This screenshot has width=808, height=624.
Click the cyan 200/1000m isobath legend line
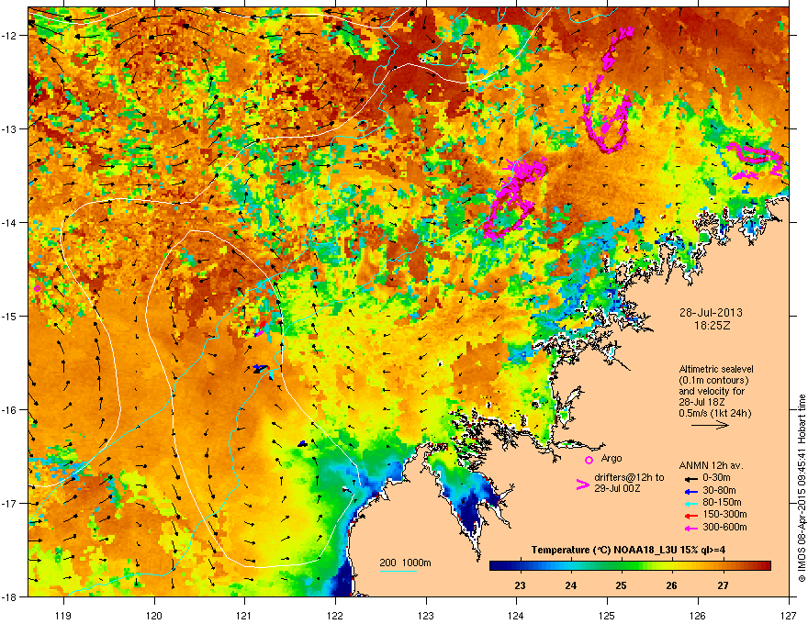coord(398,571)
